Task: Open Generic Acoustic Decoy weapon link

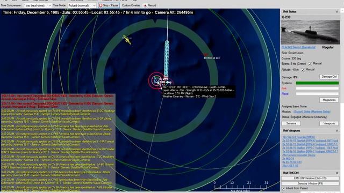Action: tap(299, 155)
